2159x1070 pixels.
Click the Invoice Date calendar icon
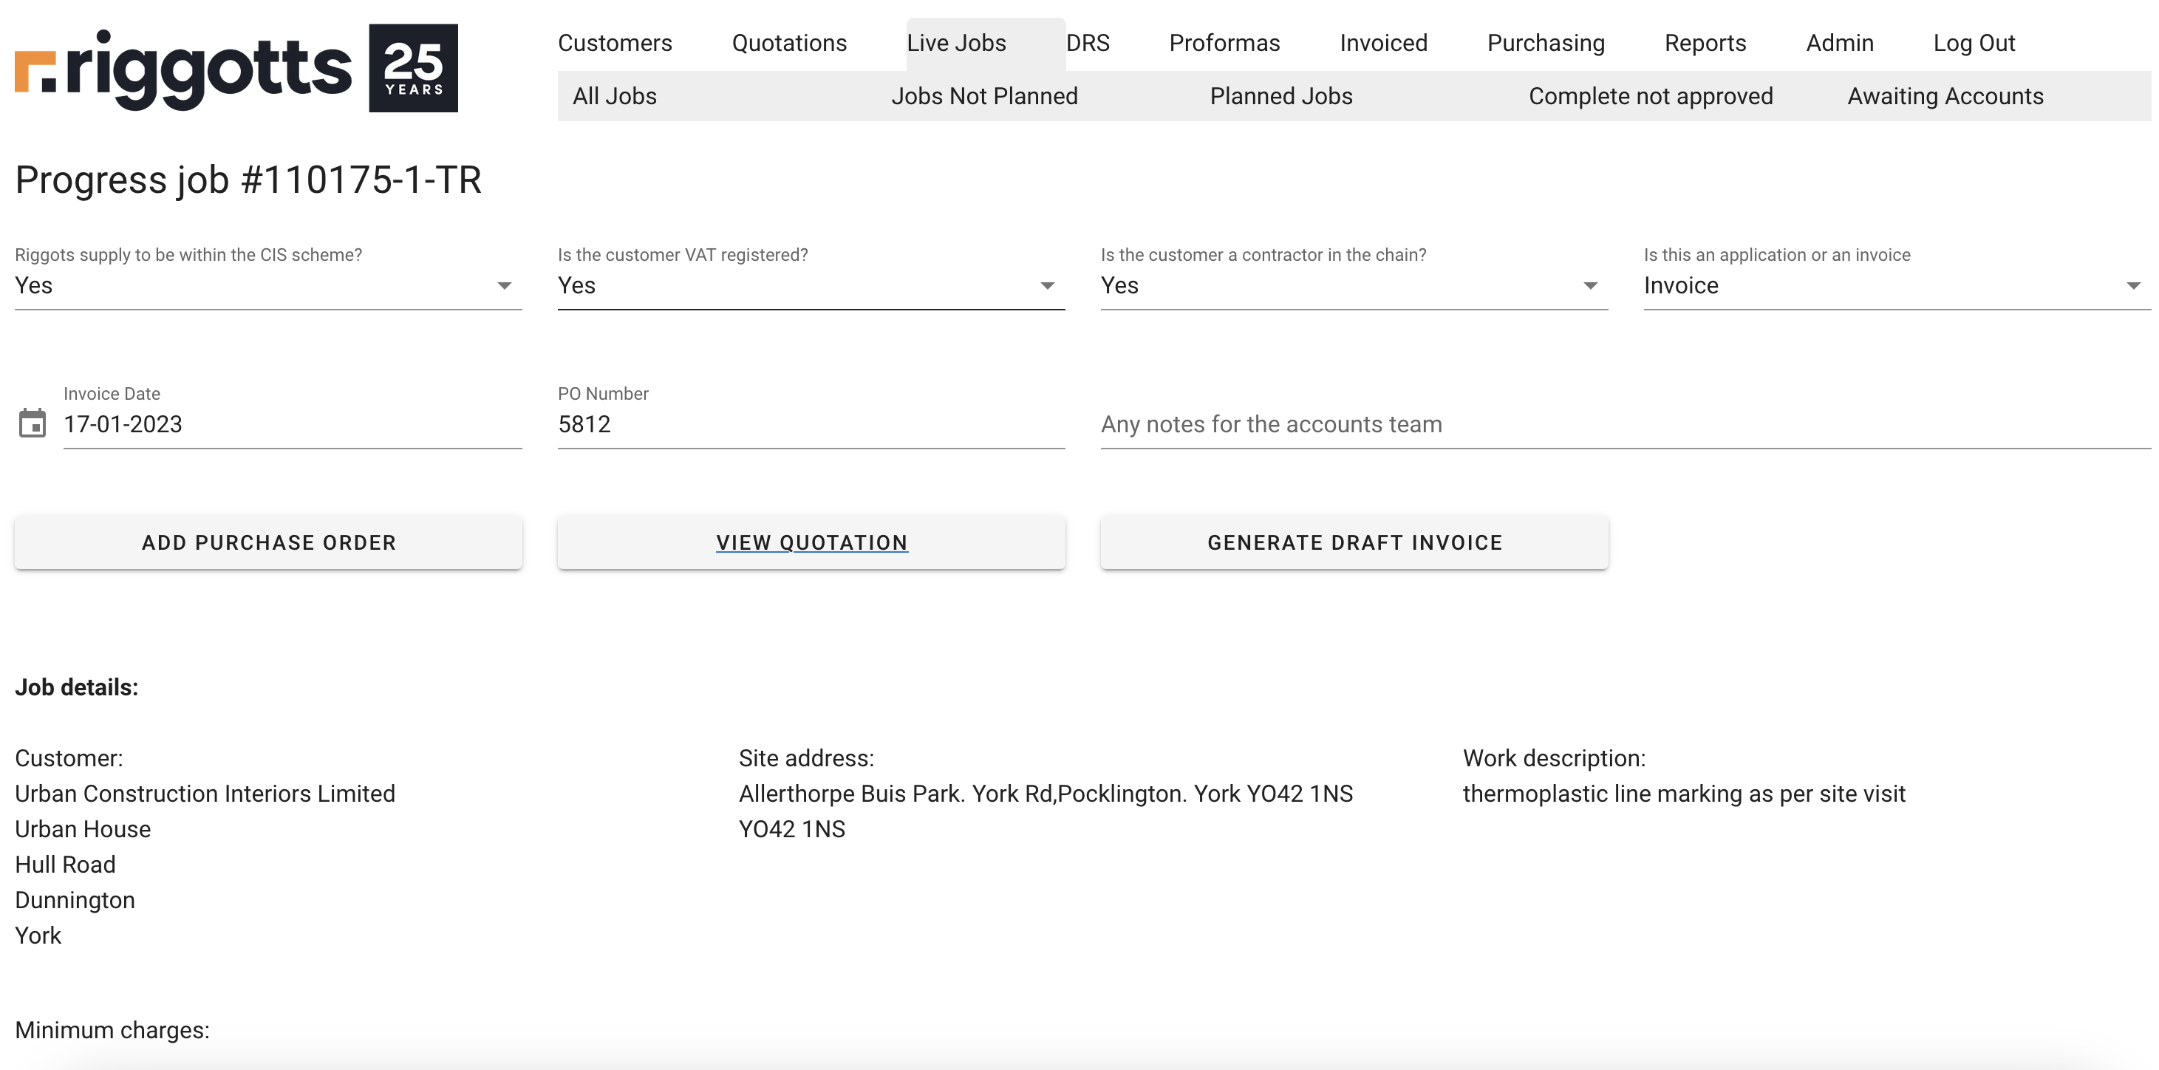[33, 423]
